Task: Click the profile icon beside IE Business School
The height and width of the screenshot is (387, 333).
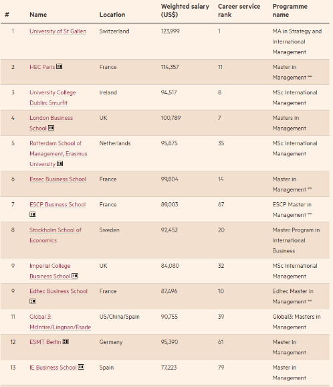Action: [81, 367]
